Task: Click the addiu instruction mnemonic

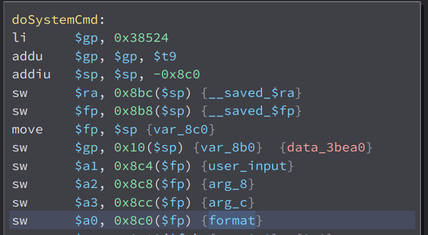Action: [x=31, y=74]
